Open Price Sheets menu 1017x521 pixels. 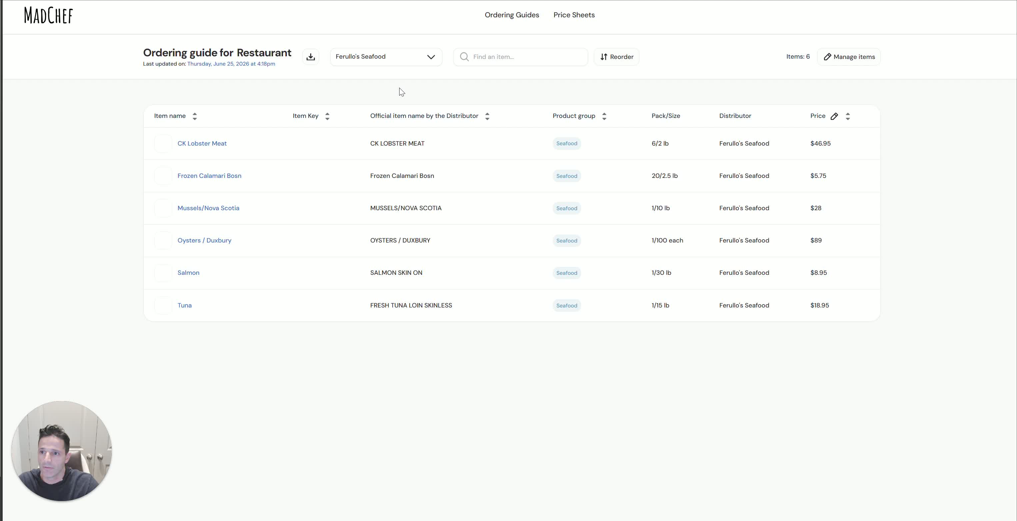point(573,15)
